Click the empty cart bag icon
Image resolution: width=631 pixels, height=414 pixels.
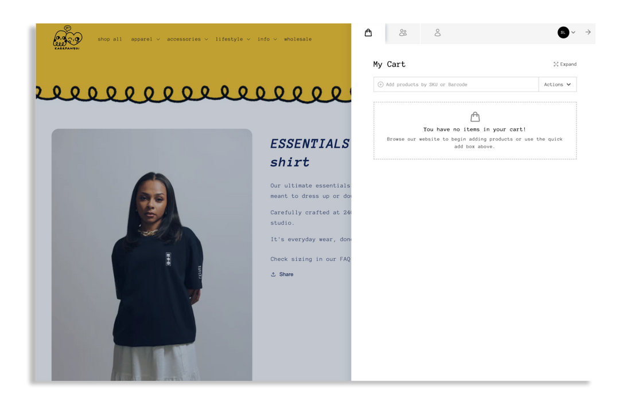[475, 117]
